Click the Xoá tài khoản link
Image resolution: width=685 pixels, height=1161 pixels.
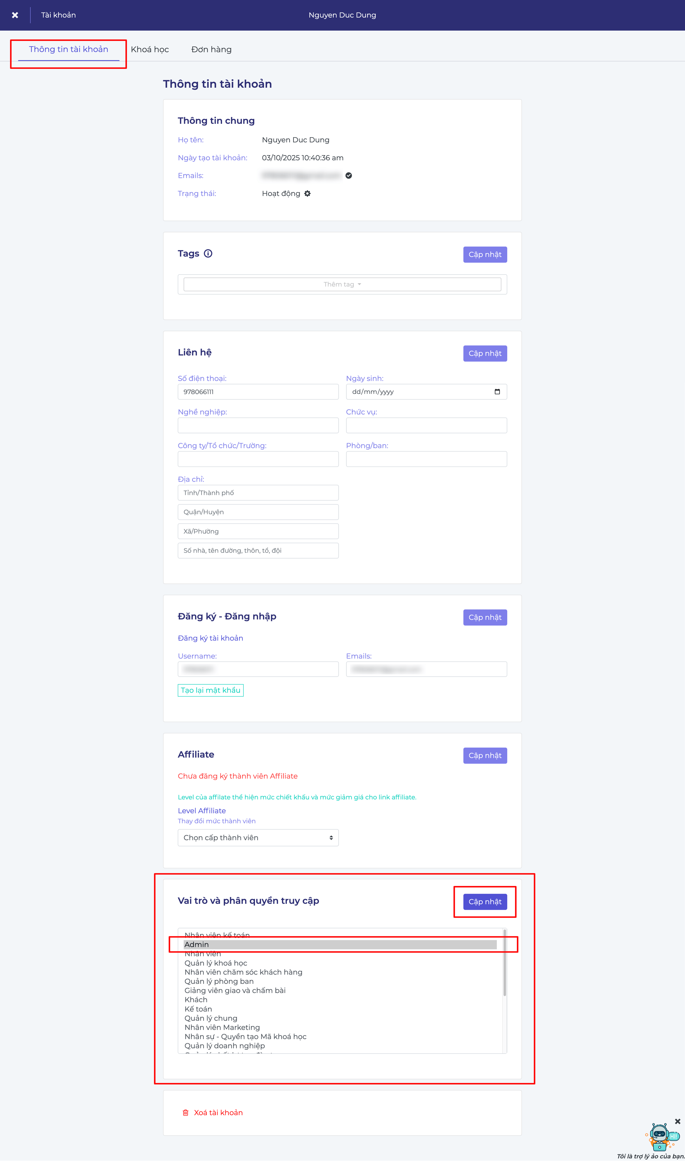[218, 1113]
